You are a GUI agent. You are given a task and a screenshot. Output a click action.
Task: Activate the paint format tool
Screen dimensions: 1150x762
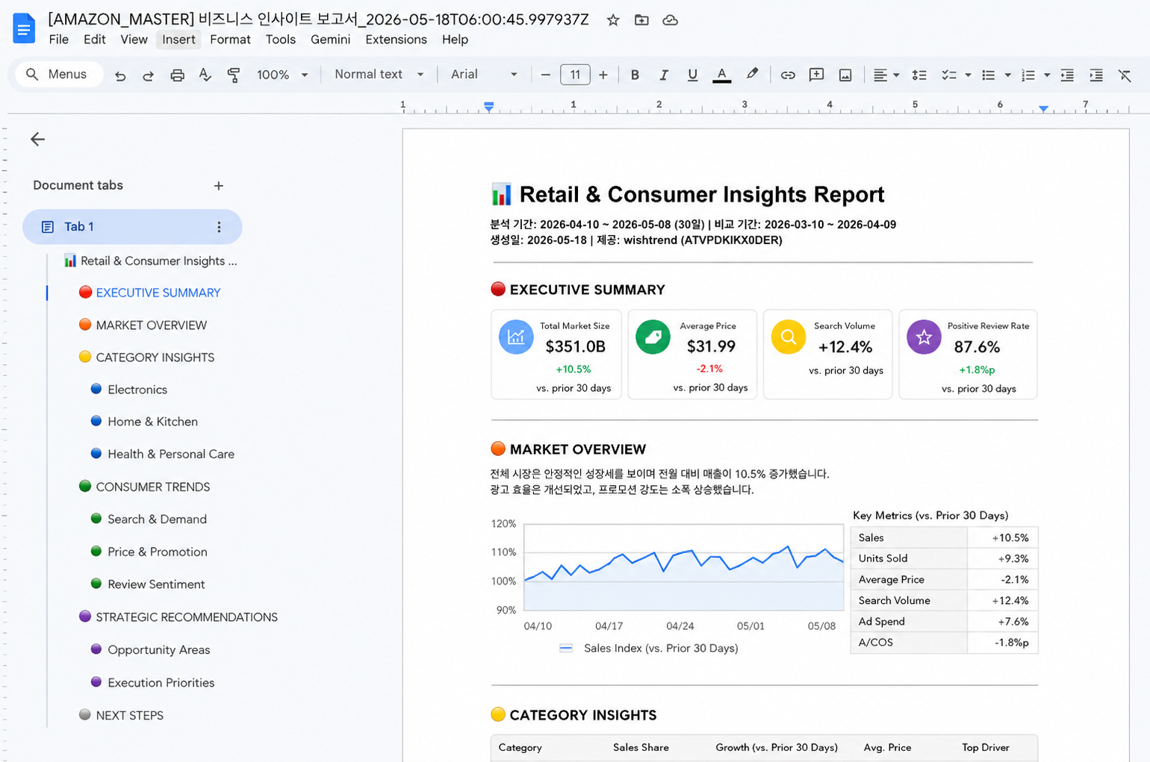pos(234,75)
